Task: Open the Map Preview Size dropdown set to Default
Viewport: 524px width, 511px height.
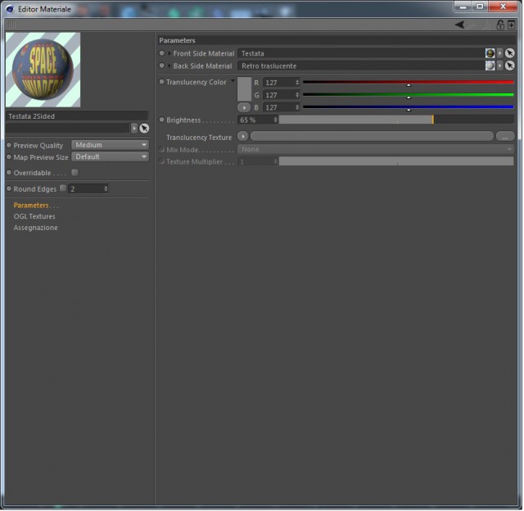Action: click(x=111, y=157)
